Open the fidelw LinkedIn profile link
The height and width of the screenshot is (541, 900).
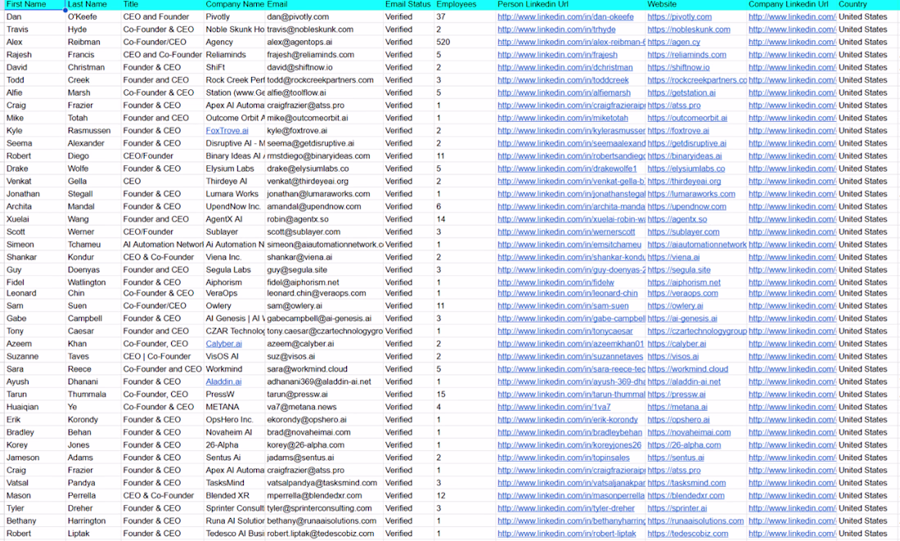[x=556, y=282]
